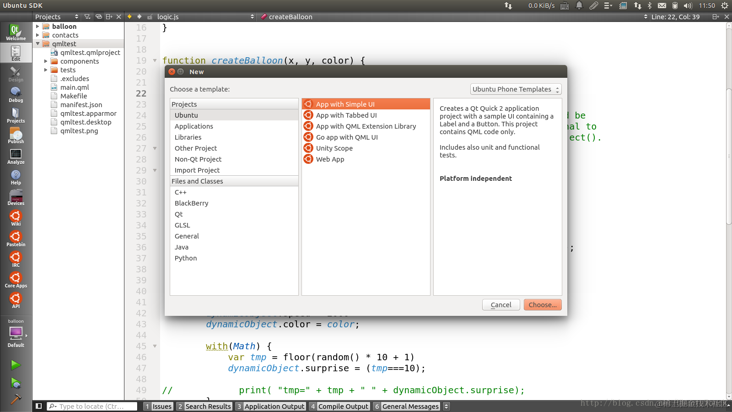The image size is (732, 412).
Task: Open the Design mode
Action: pos(16,74)
